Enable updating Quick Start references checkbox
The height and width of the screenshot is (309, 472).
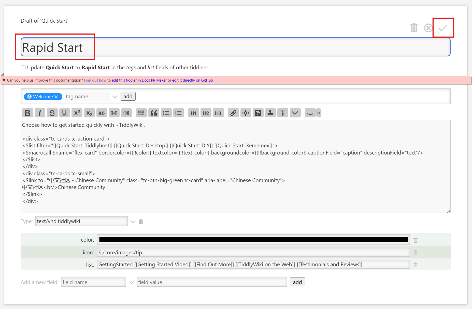[23, 68]
